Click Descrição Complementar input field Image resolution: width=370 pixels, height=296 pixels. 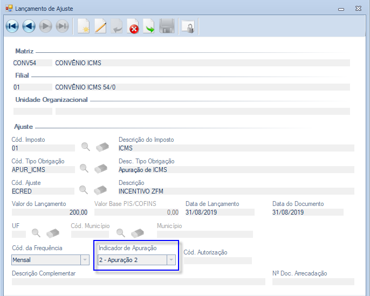pyautogui.click(x=139, y=281)
